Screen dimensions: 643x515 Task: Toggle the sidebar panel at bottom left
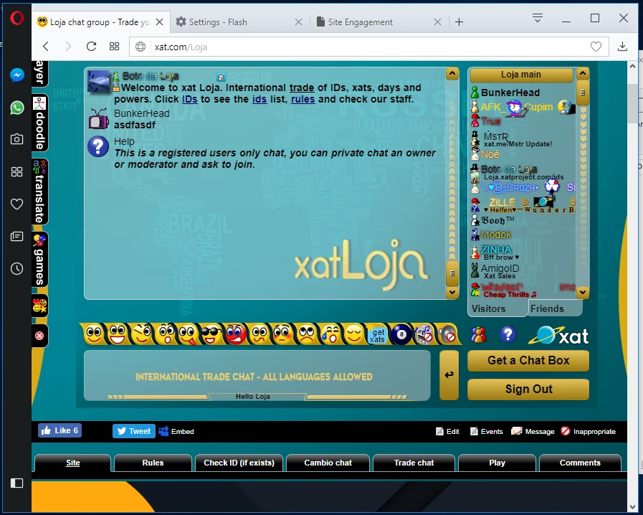coord(16,483)
